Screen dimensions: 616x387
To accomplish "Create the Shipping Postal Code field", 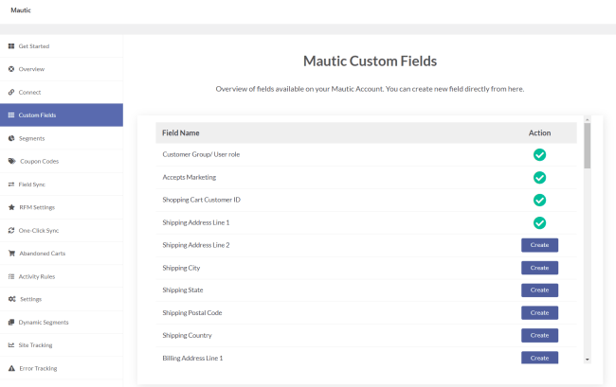I will (x=539, y=312).
